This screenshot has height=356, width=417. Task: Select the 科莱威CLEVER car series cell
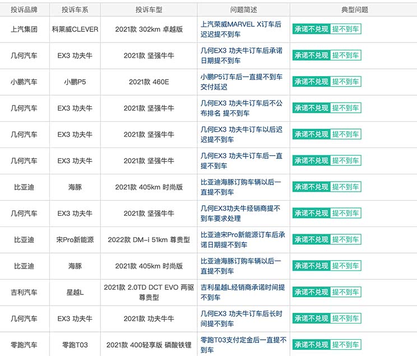75,29
